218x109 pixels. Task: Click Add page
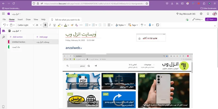[x=42, y=37]
